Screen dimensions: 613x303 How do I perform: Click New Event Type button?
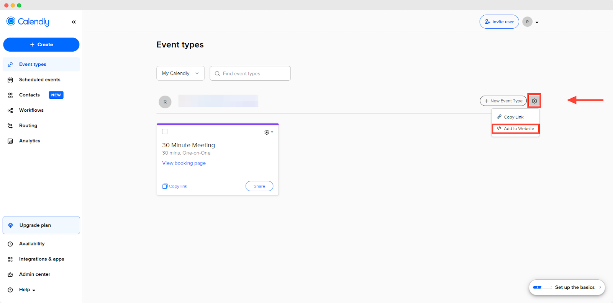503,101
